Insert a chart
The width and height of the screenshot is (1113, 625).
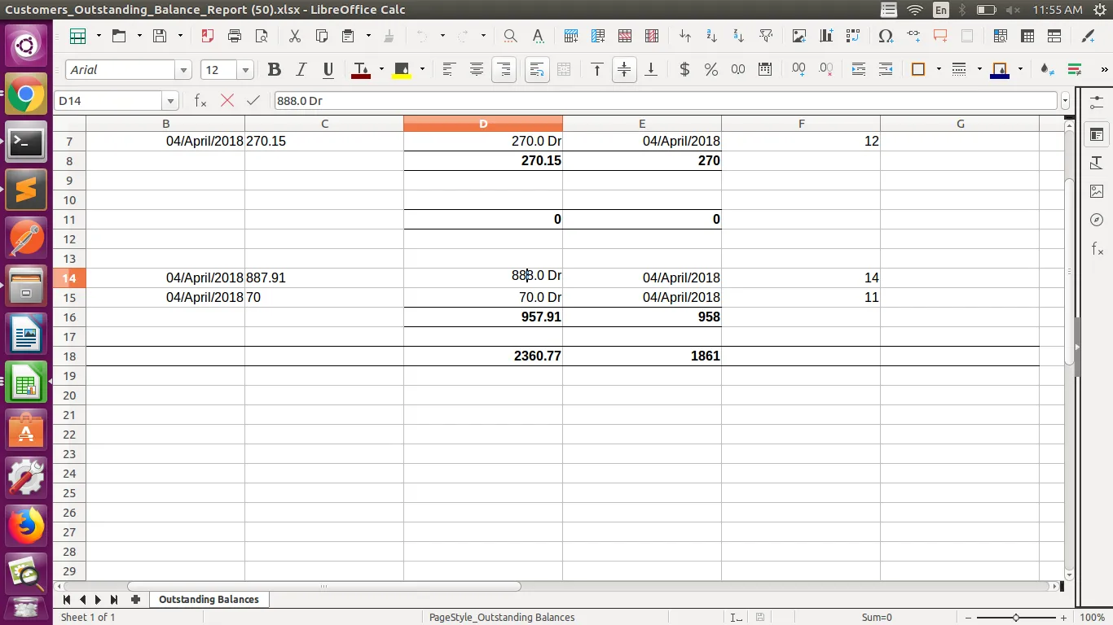tap(826, 36)
